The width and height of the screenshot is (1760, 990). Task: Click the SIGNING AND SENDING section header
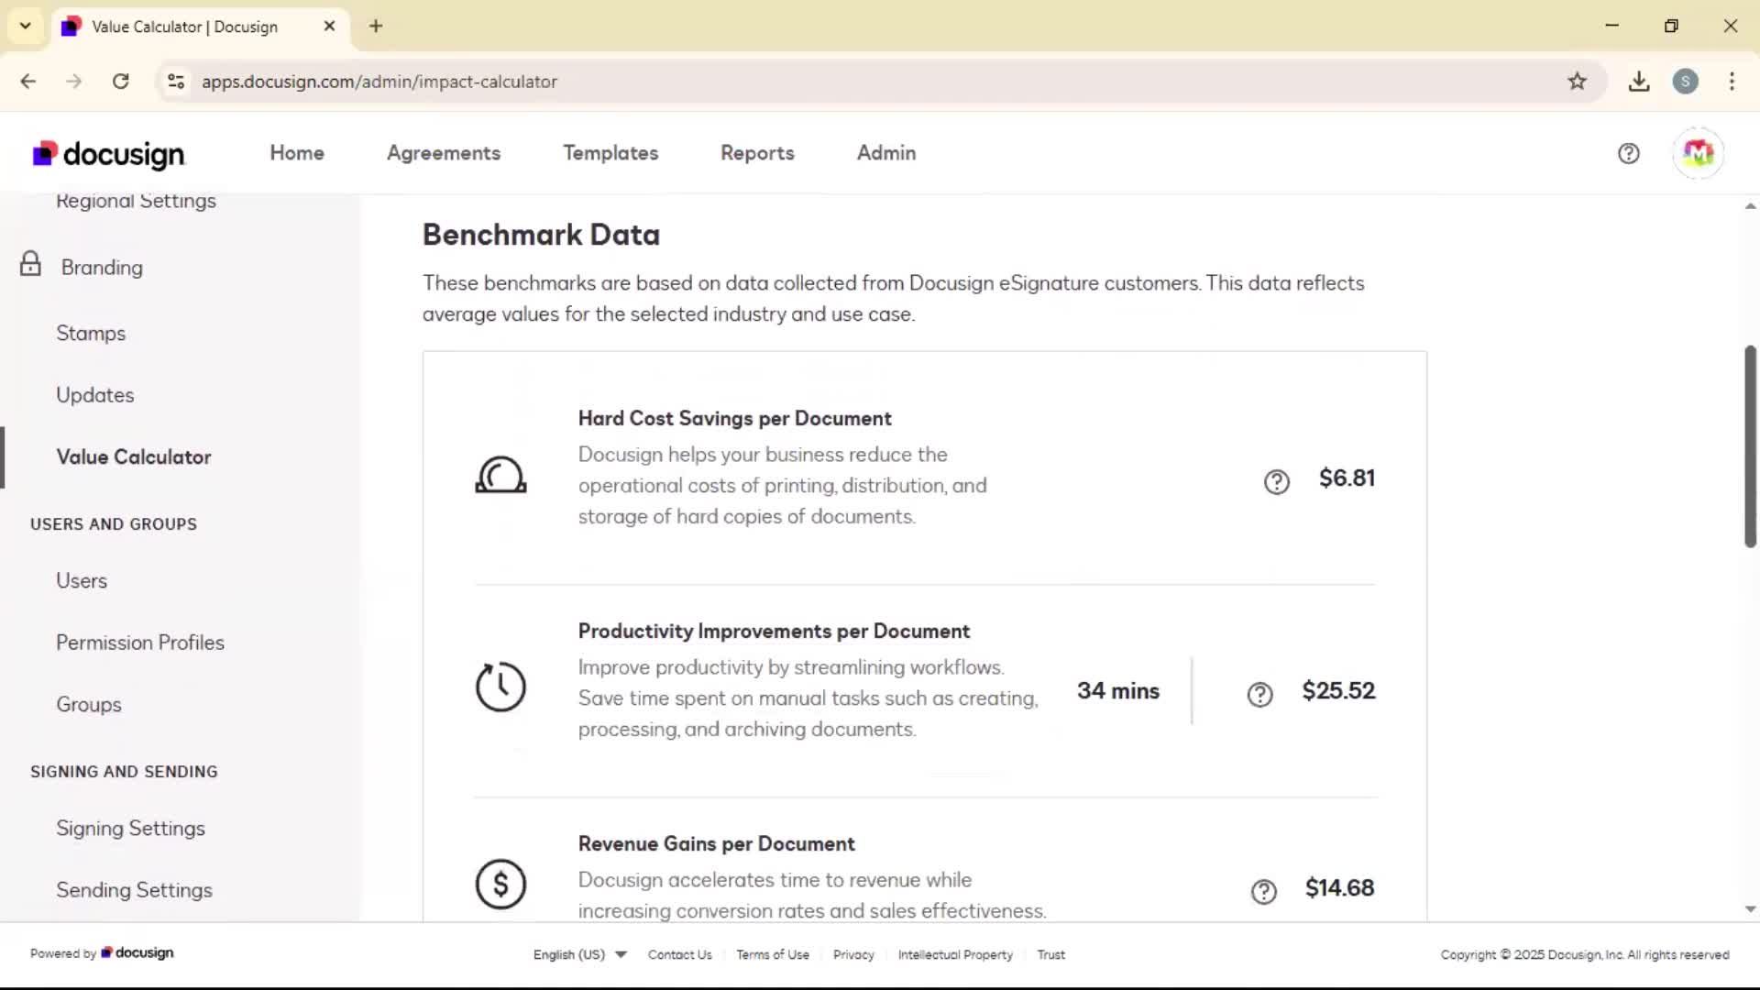[x=124, y=772]
